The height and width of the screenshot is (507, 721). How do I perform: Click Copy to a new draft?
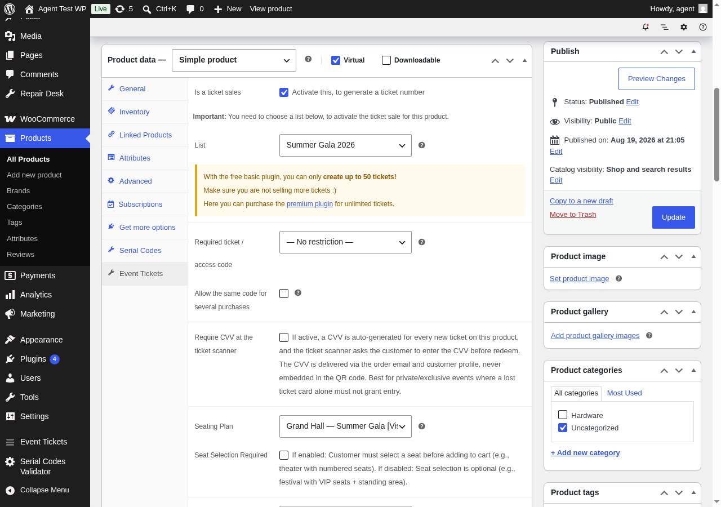pos(581,201)
